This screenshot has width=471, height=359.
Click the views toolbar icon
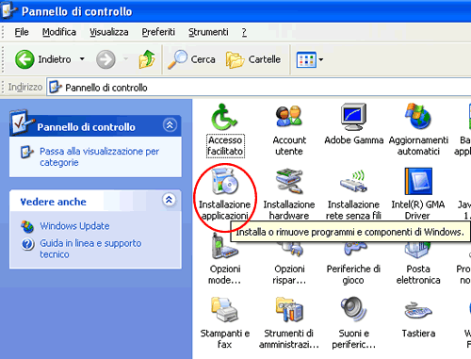click(306, 59)
